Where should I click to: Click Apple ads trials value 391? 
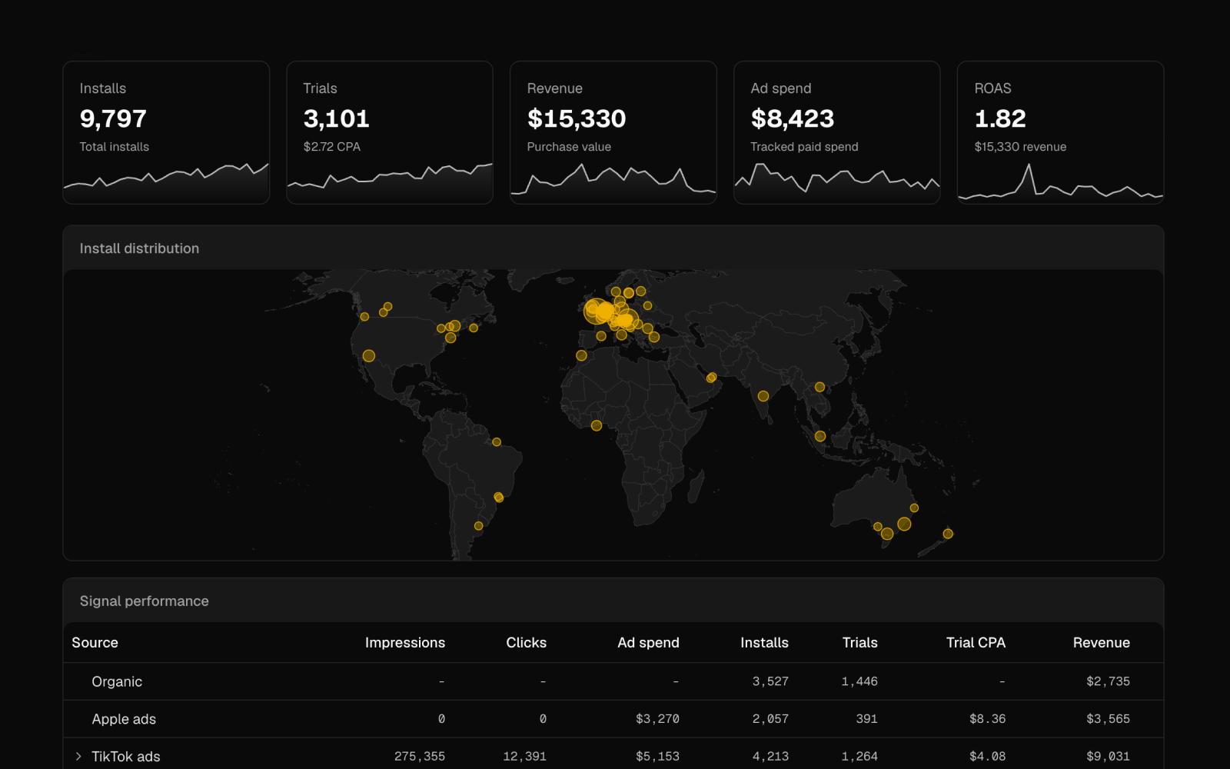(866, 719)
